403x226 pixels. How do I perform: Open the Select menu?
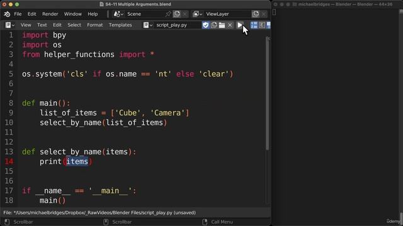tap(74, 25)
